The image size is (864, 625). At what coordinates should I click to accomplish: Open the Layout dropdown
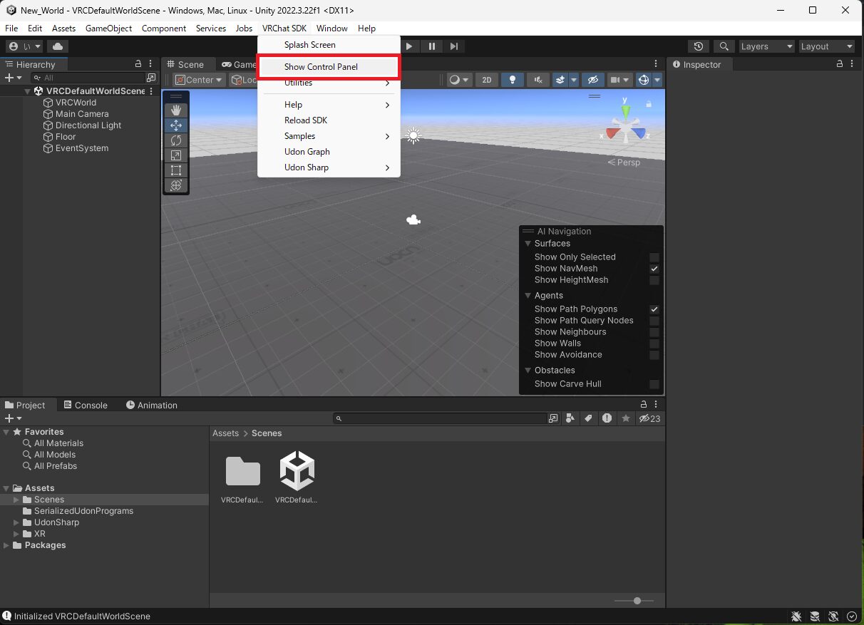(826, 46)
